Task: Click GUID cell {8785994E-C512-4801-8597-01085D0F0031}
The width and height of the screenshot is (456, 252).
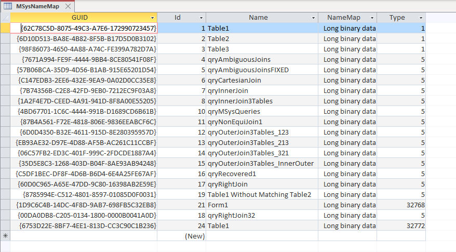Action: coord(84,195)
